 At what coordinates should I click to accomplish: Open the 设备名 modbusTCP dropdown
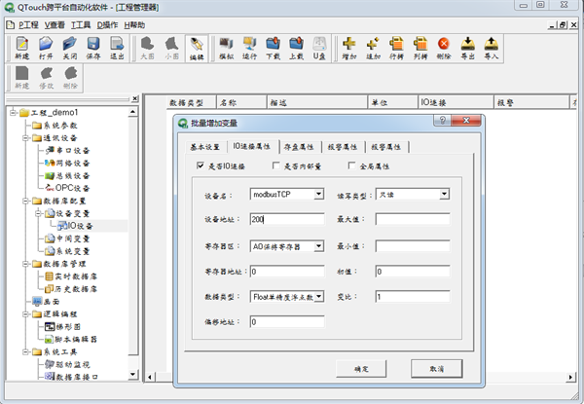point(318,194)
